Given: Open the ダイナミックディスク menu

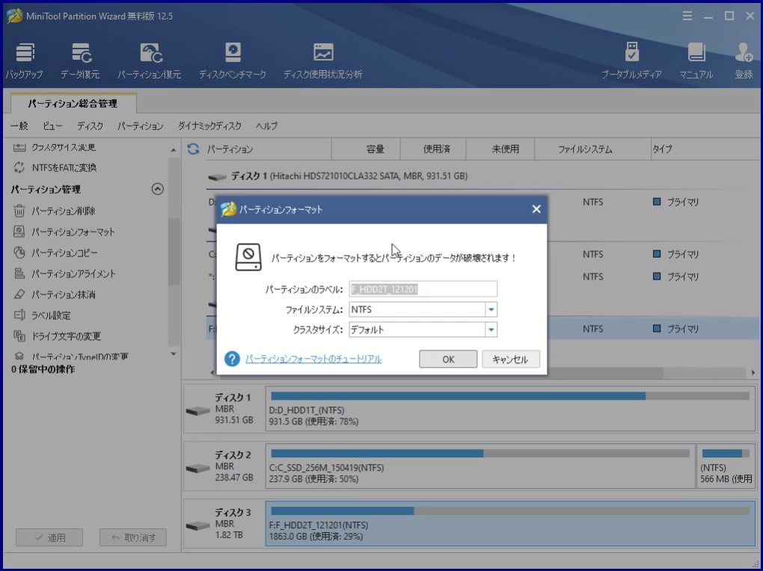Looking at the screenshot, I should pos(209,126).
